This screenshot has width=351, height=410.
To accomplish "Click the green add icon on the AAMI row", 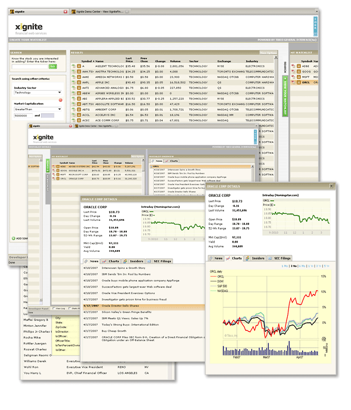I will point(74,77).
